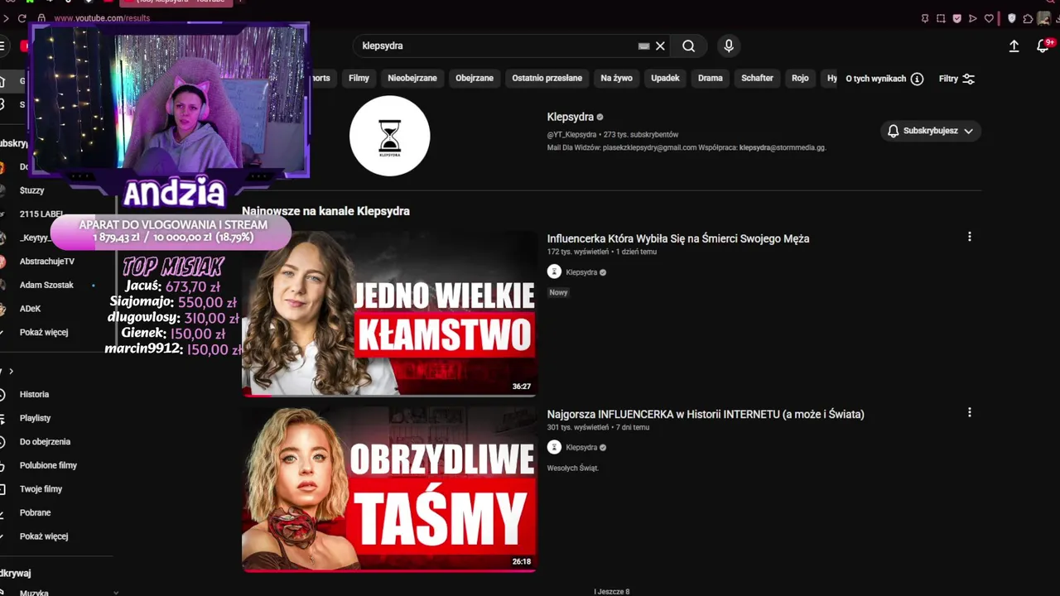Image resolution: width=1060 pixels, height=596 pixels.
Task: Click the browser profile avatar picture
Action: [1044, 18]
